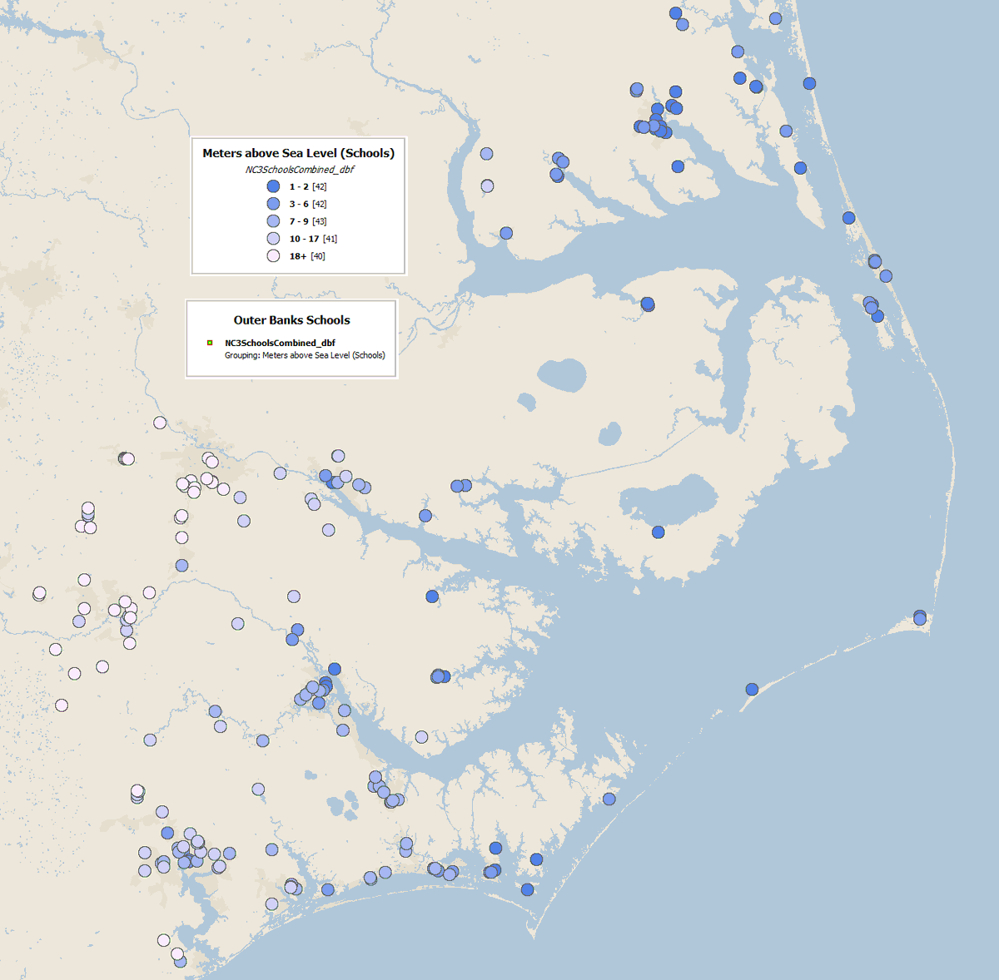Click the 'Grouping: Meters above Sea Level' text
This screenshot has width=999, height=980.
coord(305,355)
